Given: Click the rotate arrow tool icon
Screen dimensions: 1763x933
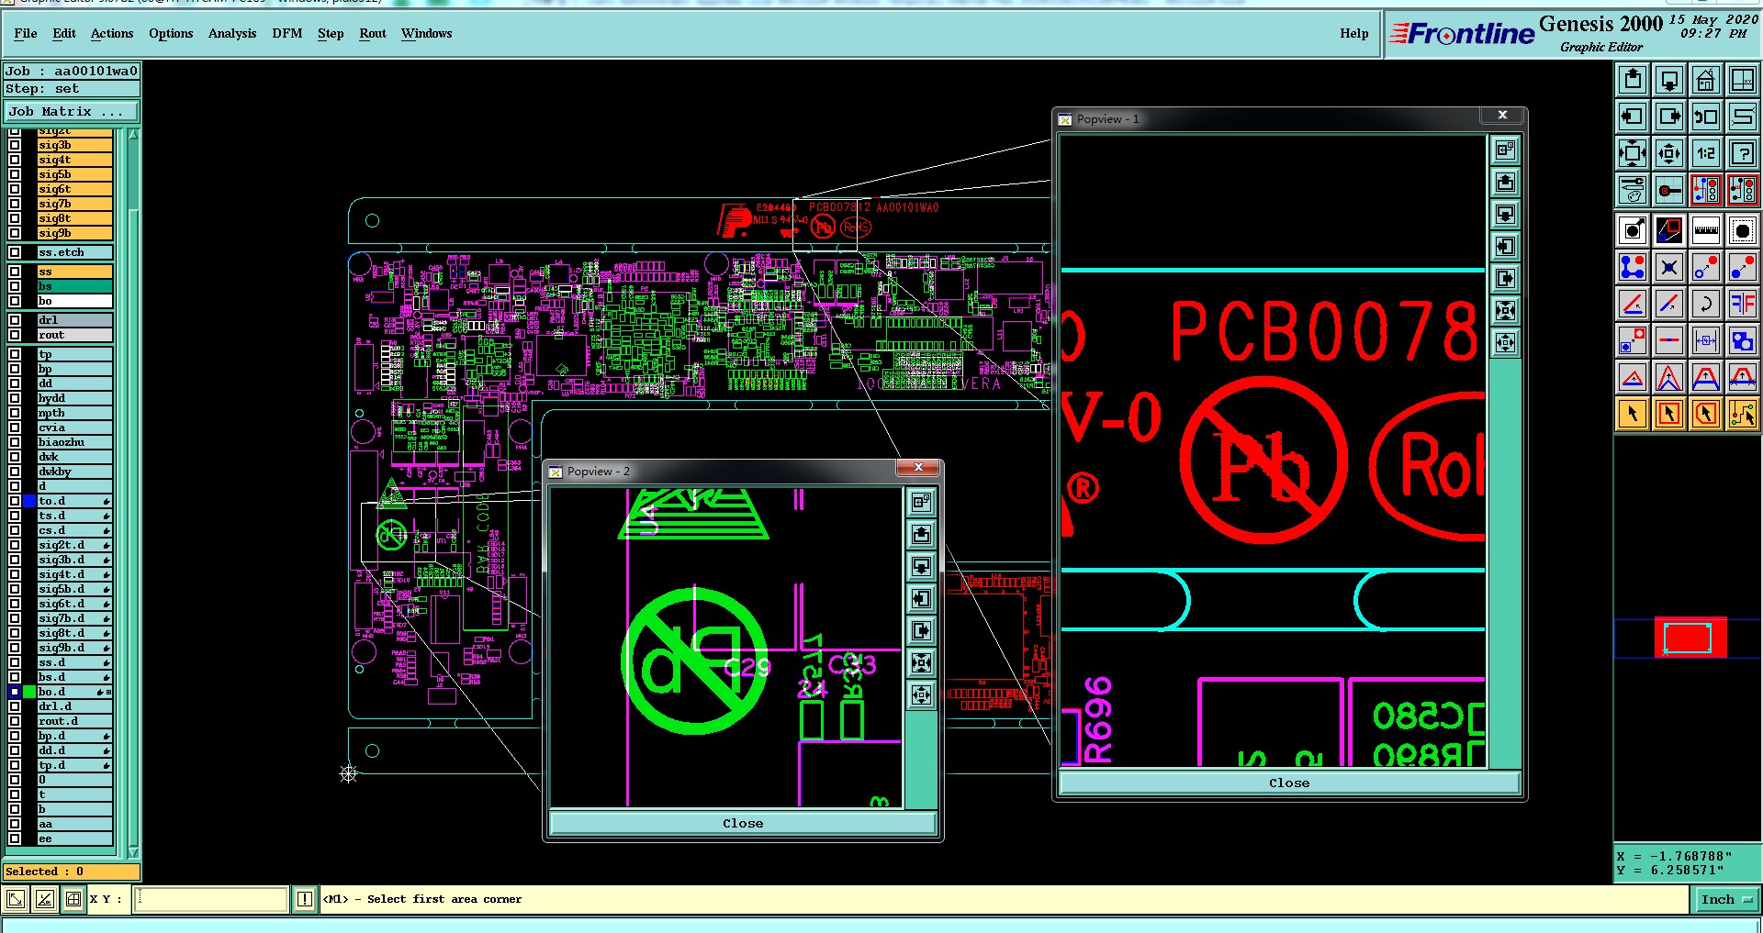Looking at the screenshot, I should pos(1706,304).
